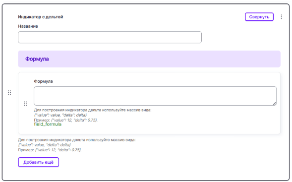Click the Индикатор с дельтой heading
Viewport: 292px width, 182px height.
[41, 17]
